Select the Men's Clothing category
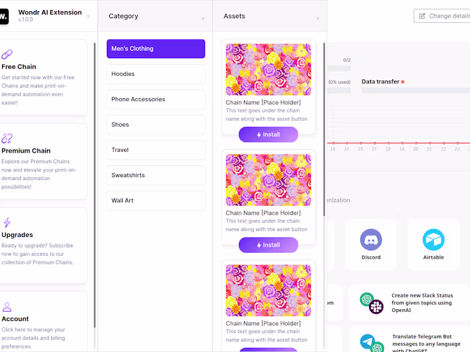The image size is (470, 352). [x=156, y=49]
